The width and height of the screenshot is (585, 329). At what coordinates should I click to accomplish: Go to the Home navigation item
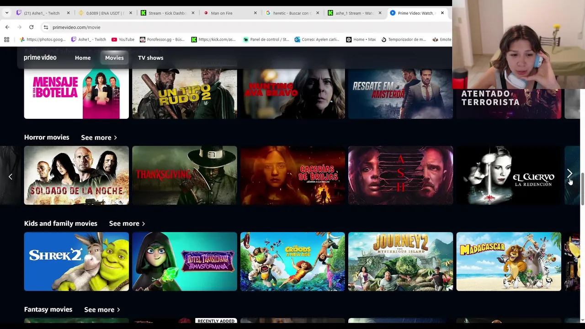[x=83, y=58]
